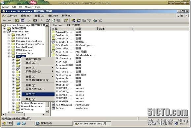Choose 导出列表 from the context menu
191x128 pixels.
pos(38,89)
